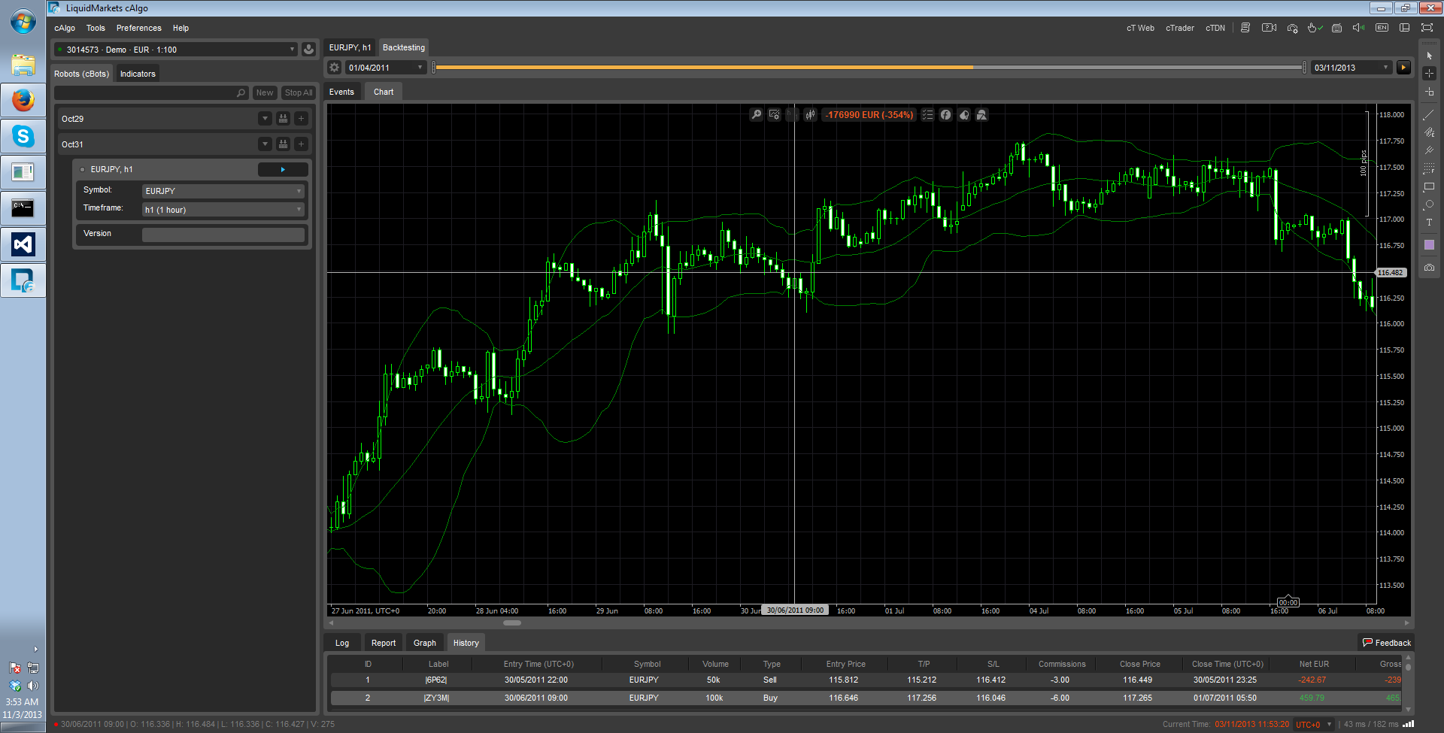Select the Fibonacci retracement drawing tool
Viewport: 1444px width, 733px height.
click(x=1429, y=168)
